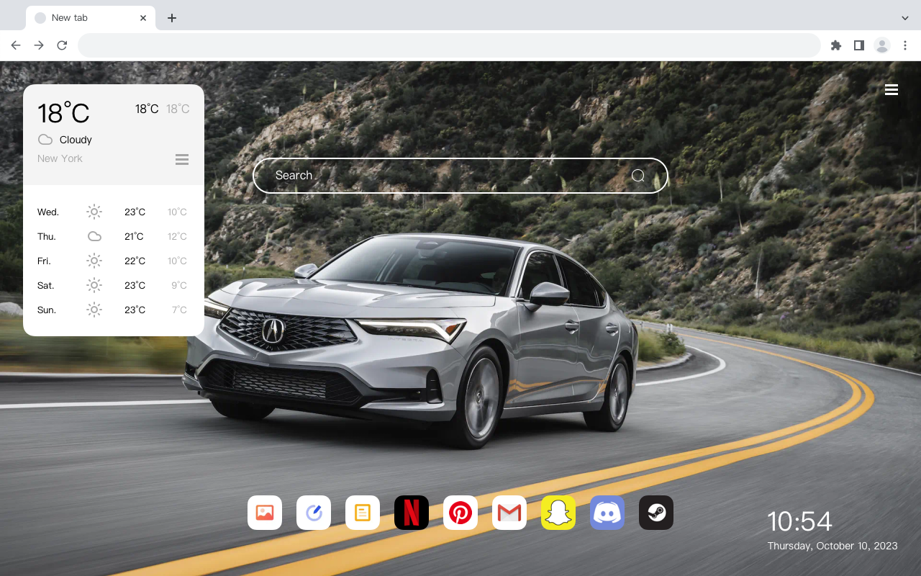Select the Thu. forecast row
The image size is (921, 576).
(114, 236)
